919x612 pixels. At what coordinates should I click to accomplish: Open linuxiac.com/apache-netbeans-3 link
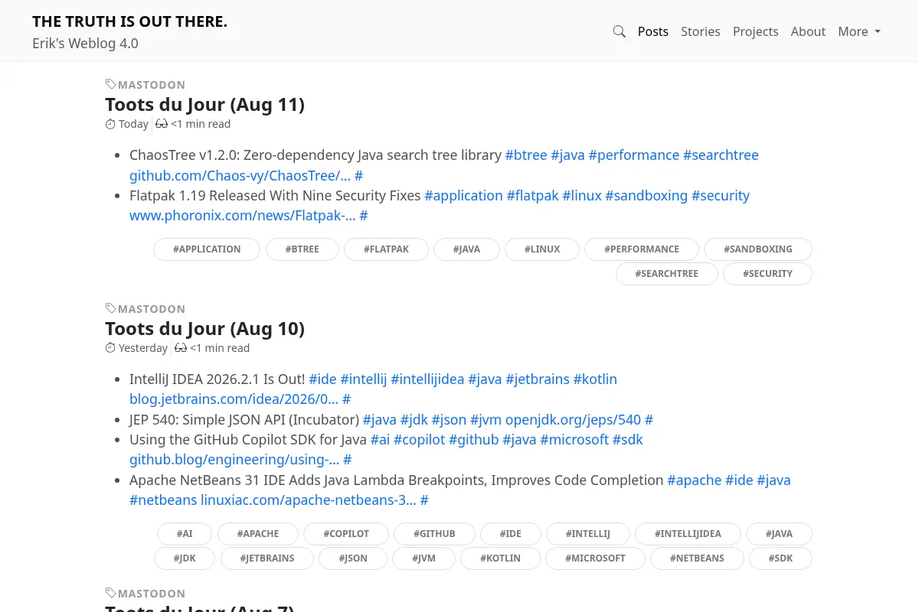pos(309,500)
